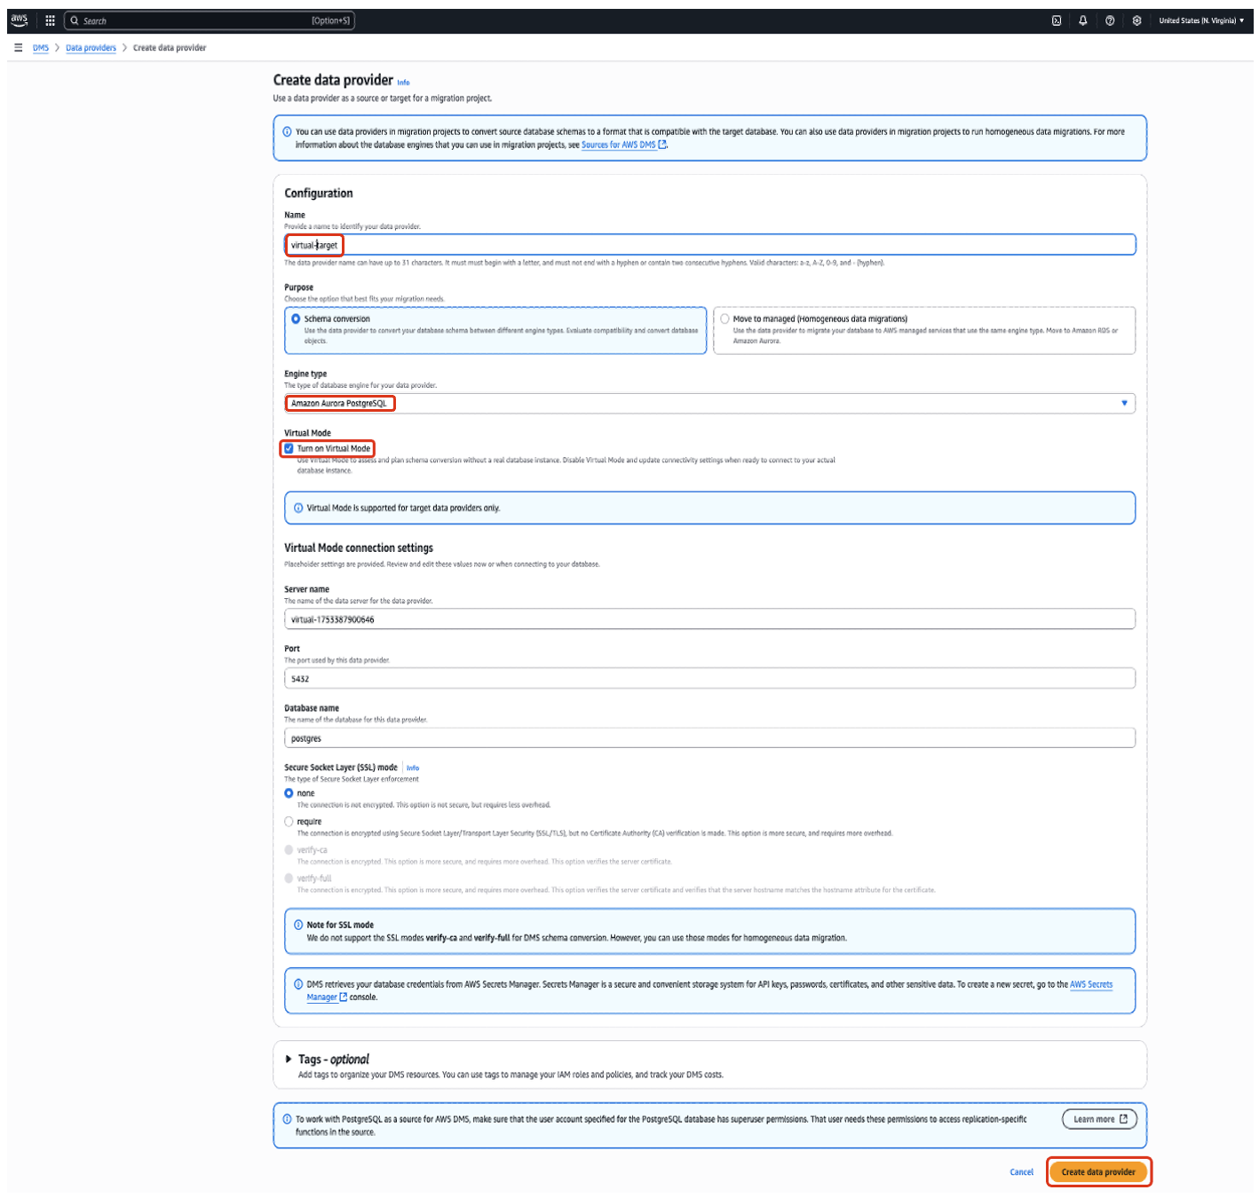Click the Configuration heading text
1259x1198 pixels.
[x=319, y=193]
